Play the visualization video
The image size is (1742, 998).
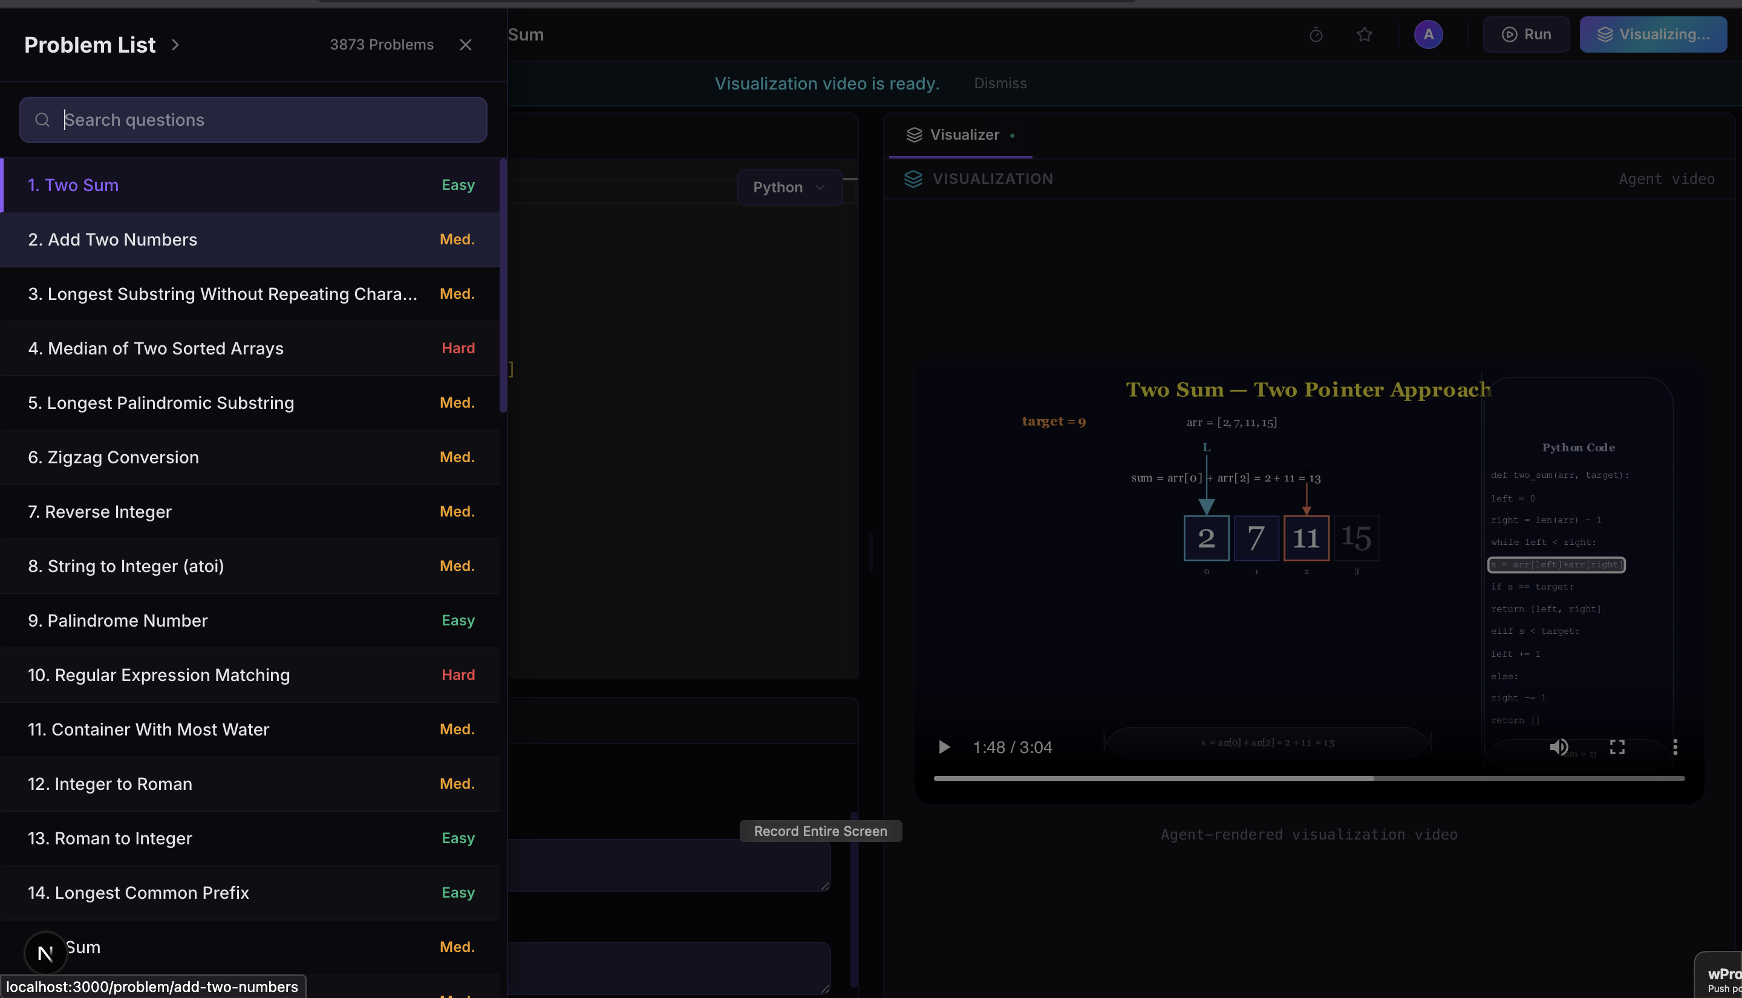(x=944, y=746)
